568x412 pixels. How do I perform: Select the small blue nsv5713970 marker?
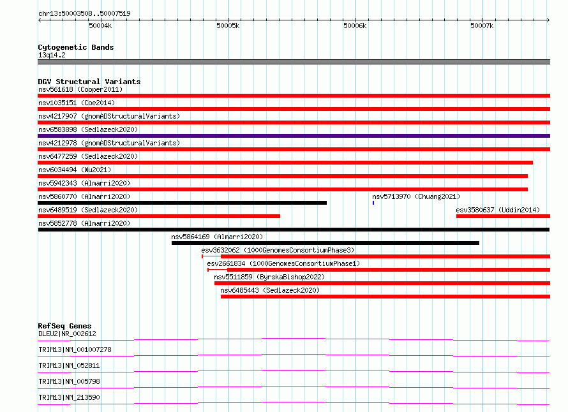click(373, 203)
